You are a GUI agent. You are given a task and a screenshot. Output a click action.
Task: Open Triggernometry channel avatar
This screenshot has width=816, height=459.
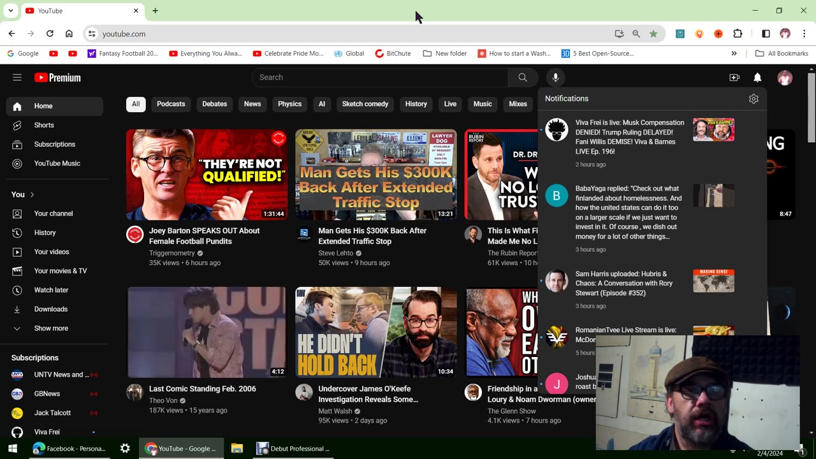pyautogui.click(x=135, y=235)
